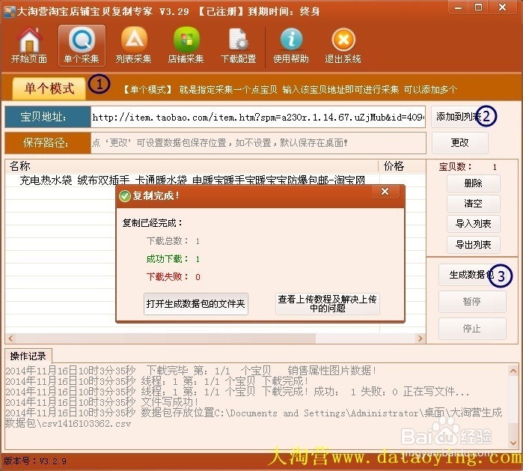Open the 店铺采集 toolbar icon
The image size is (523, 471).
pyautogui.click(x=186, y=46)
